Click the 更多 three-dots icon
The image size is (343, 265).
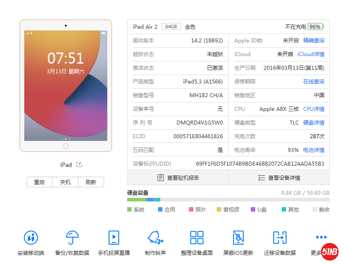click(321, 238)
